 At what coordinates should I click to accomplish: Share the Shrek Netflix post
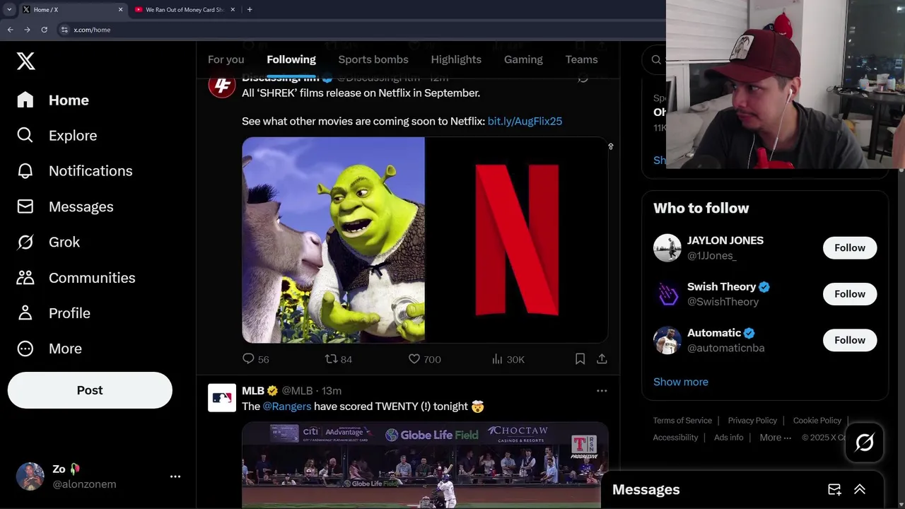(x=602, y=359)
